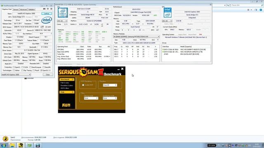This screenshot has width=264, height=148.
Task: Toggle the PhysX checkbox
Action: [34, 70]
